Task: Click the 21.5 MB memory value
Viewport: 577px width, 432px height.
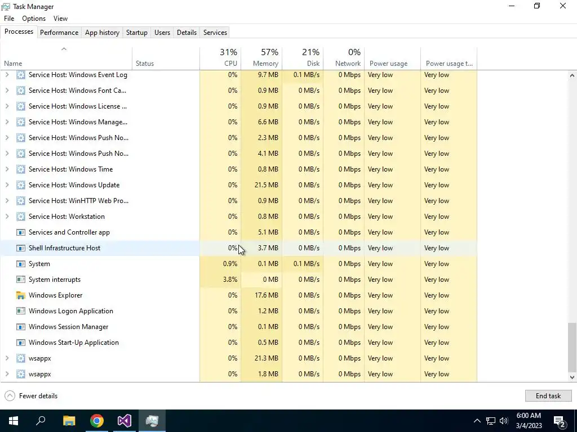Action: coord(267,185)
